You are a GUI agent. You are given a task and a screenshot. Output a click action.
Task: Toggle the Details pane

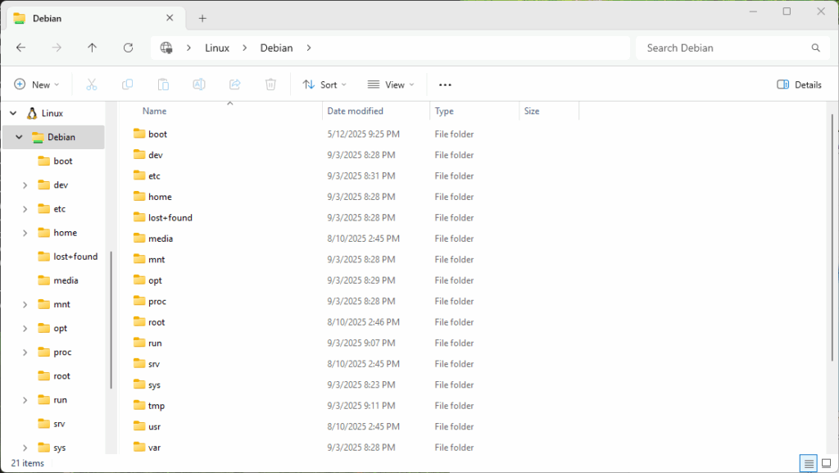coord(799,84)
